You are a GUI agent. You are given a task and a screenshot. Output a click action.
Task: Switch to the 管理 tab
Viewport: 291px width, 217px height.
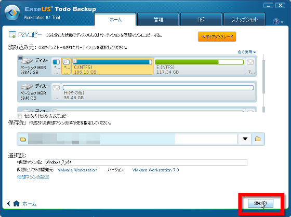(x=158, y=20)
